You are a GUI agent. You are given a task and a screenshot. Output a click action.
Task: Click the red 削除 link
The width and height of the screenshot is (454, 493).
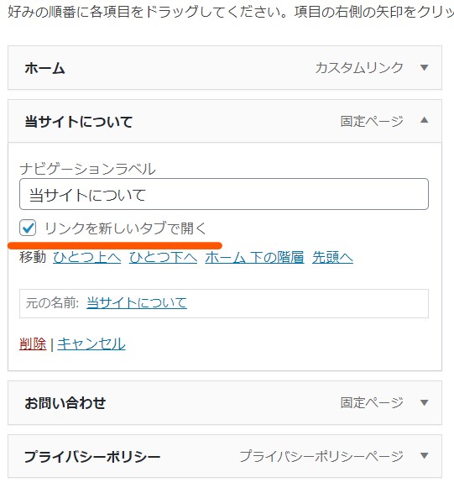(33, 344)
